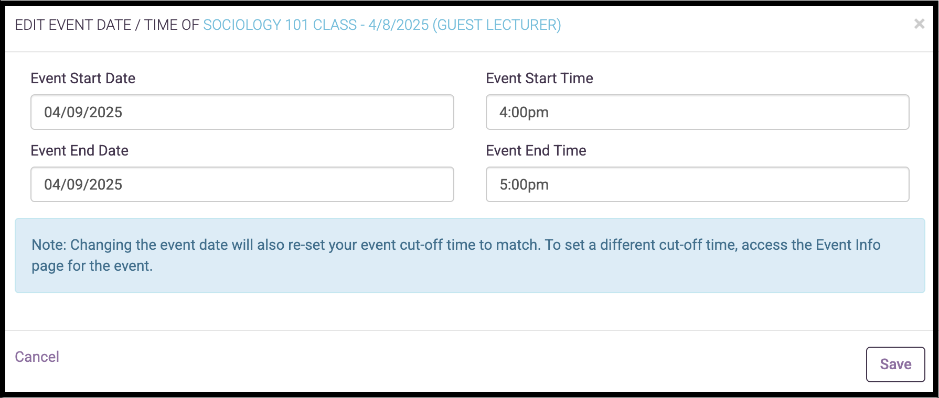Image resolution: width=939 pixels, height=398 pixels.
Task: Cancel editing the event date
Action: click(37, 357)
